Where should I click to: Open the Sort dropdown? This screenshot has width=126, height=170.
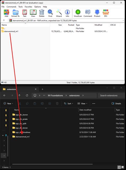point(68,104)
